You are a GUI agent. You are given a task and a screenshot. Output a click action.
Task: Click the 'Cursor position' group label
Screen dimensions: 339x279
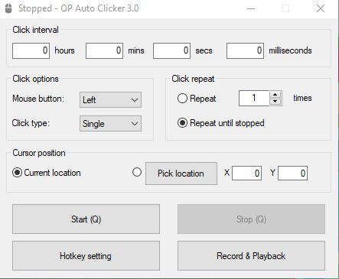point(39,153)
